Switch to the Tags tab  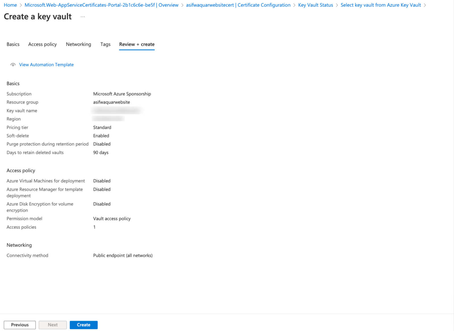click(105, 44)
